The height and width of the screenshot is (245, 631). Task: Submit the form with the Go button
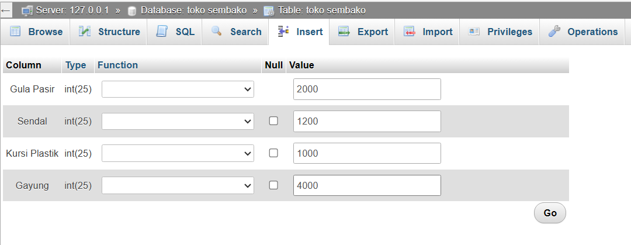point(550,213)
